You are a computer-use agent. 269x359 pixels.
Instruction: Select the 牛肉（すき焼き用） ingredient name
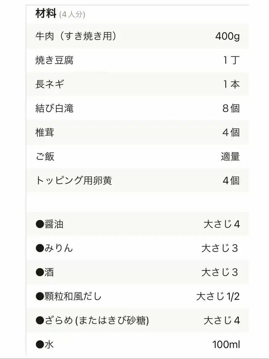(76, 36)
